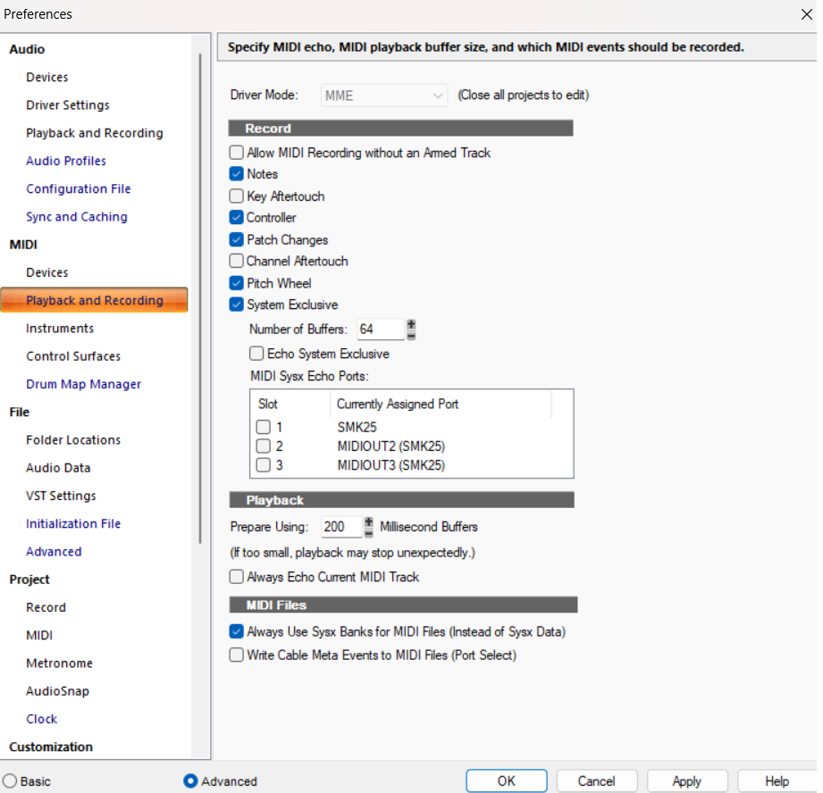Open the Metronome project settings
823x793 pixels.
tap(59, 664)
